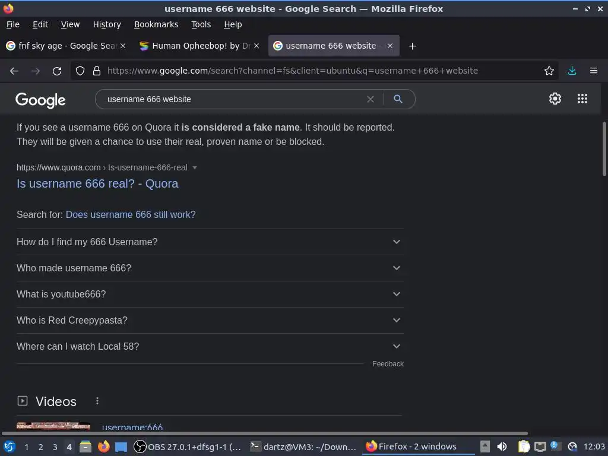
Task: Click 'Firefox - 2 windows' taskbar button
Action: click(x=419, y=446)
